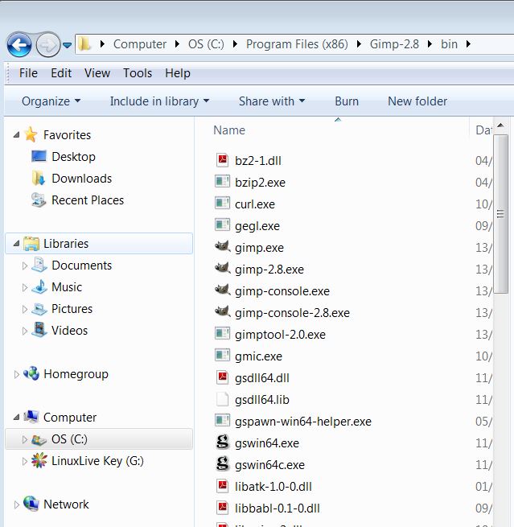The width and height of the screenshot is (514, 527).
Task: Click the gimp-console.exe Wilber icon
Action: coord(222,290)
